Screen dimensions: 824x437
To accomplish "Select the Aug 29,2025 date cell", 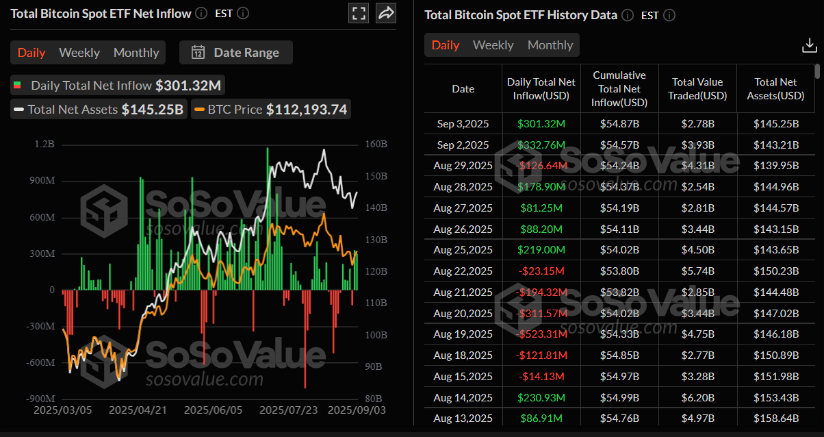I will click(463, 166).
